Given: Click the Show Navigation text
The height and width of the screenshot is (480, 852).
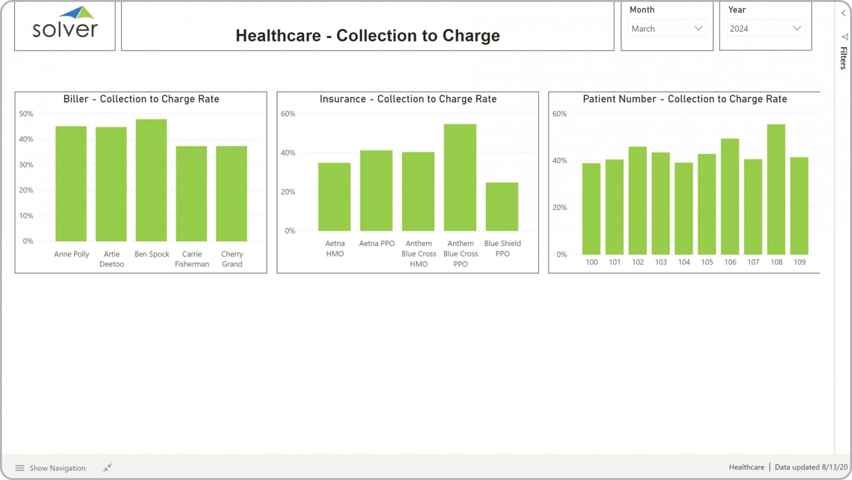Looking at the screenshot, I should pyautogui.click(x=57, y=468).
